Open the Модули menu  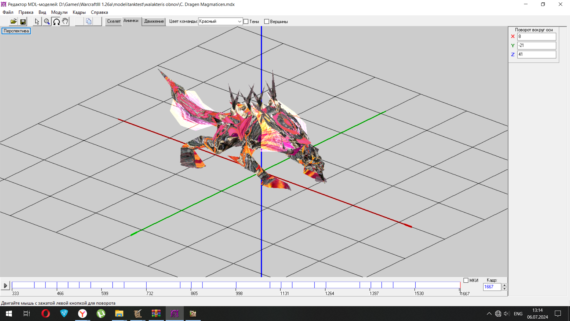tap(59, 12)
